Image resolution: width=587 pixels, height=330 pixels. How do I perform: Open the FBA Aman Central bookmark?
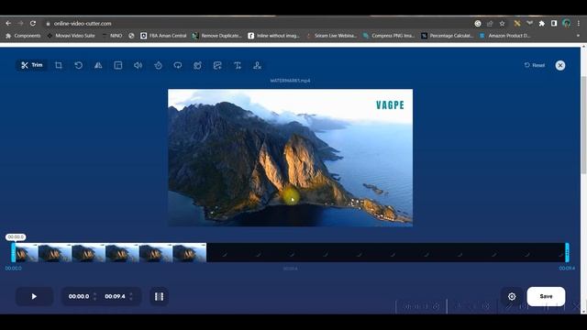[x=163, y=36]
